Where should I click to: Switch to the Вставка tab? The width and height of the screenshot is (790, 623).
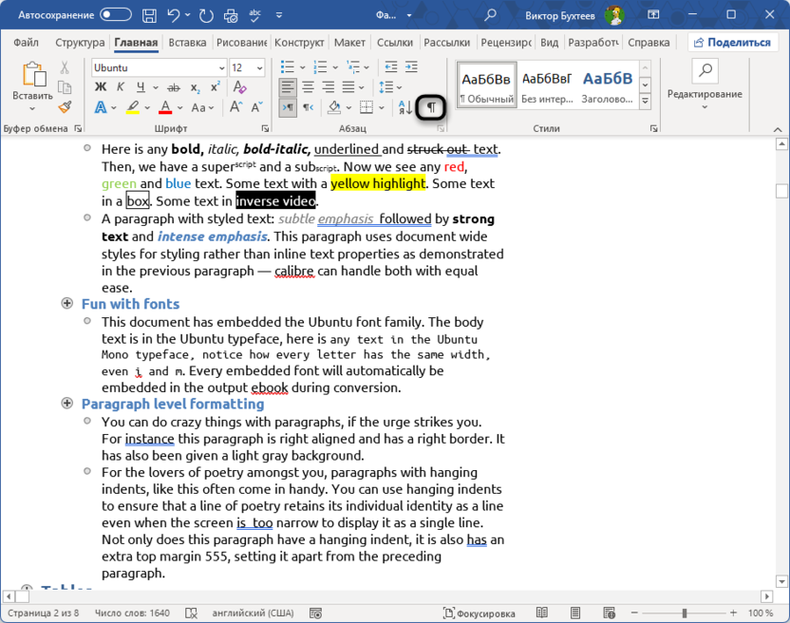(187, 43)
